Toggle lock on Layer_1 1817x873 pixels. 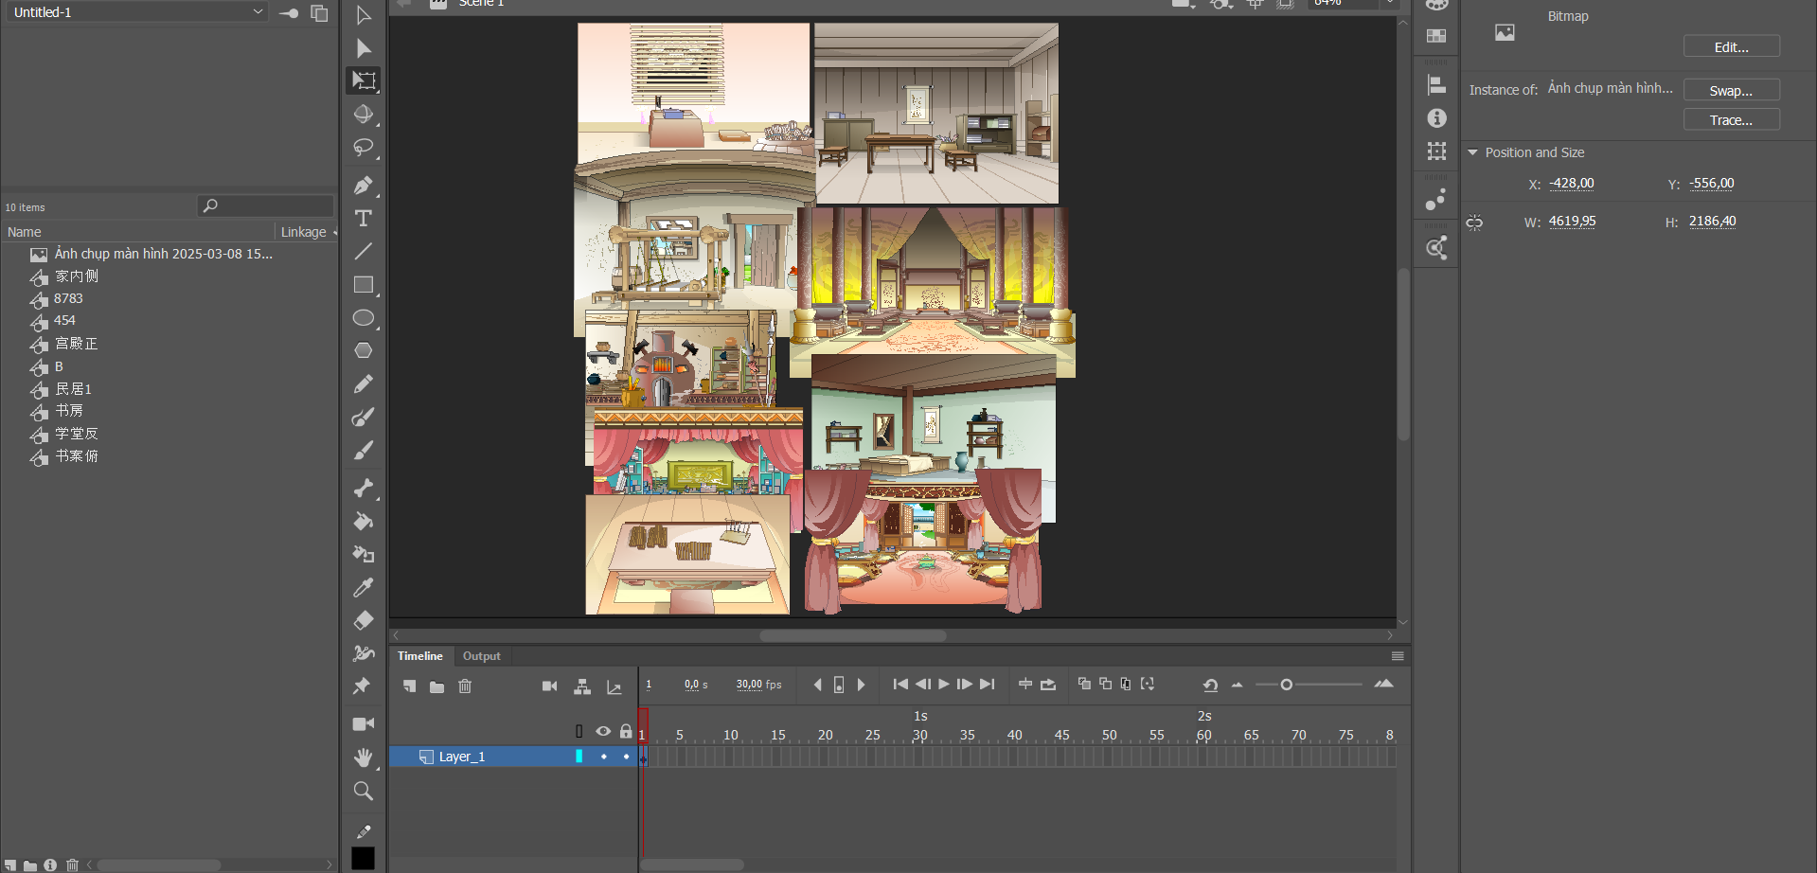(x=626, y=757)
